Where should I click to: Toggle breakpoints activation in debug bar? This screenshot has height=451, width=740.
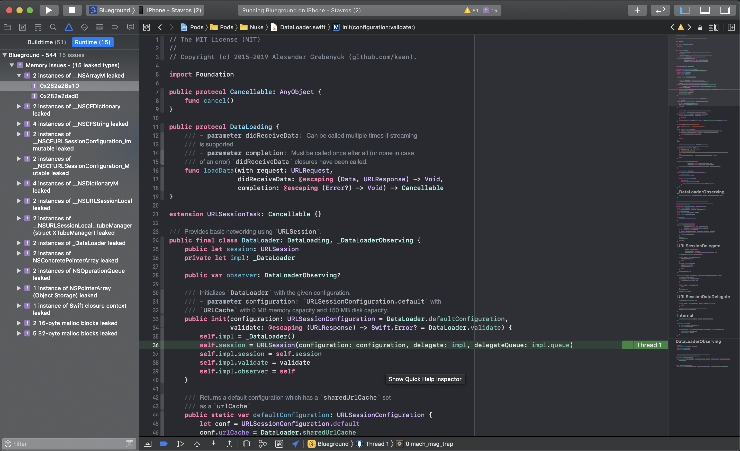[164, 444]
